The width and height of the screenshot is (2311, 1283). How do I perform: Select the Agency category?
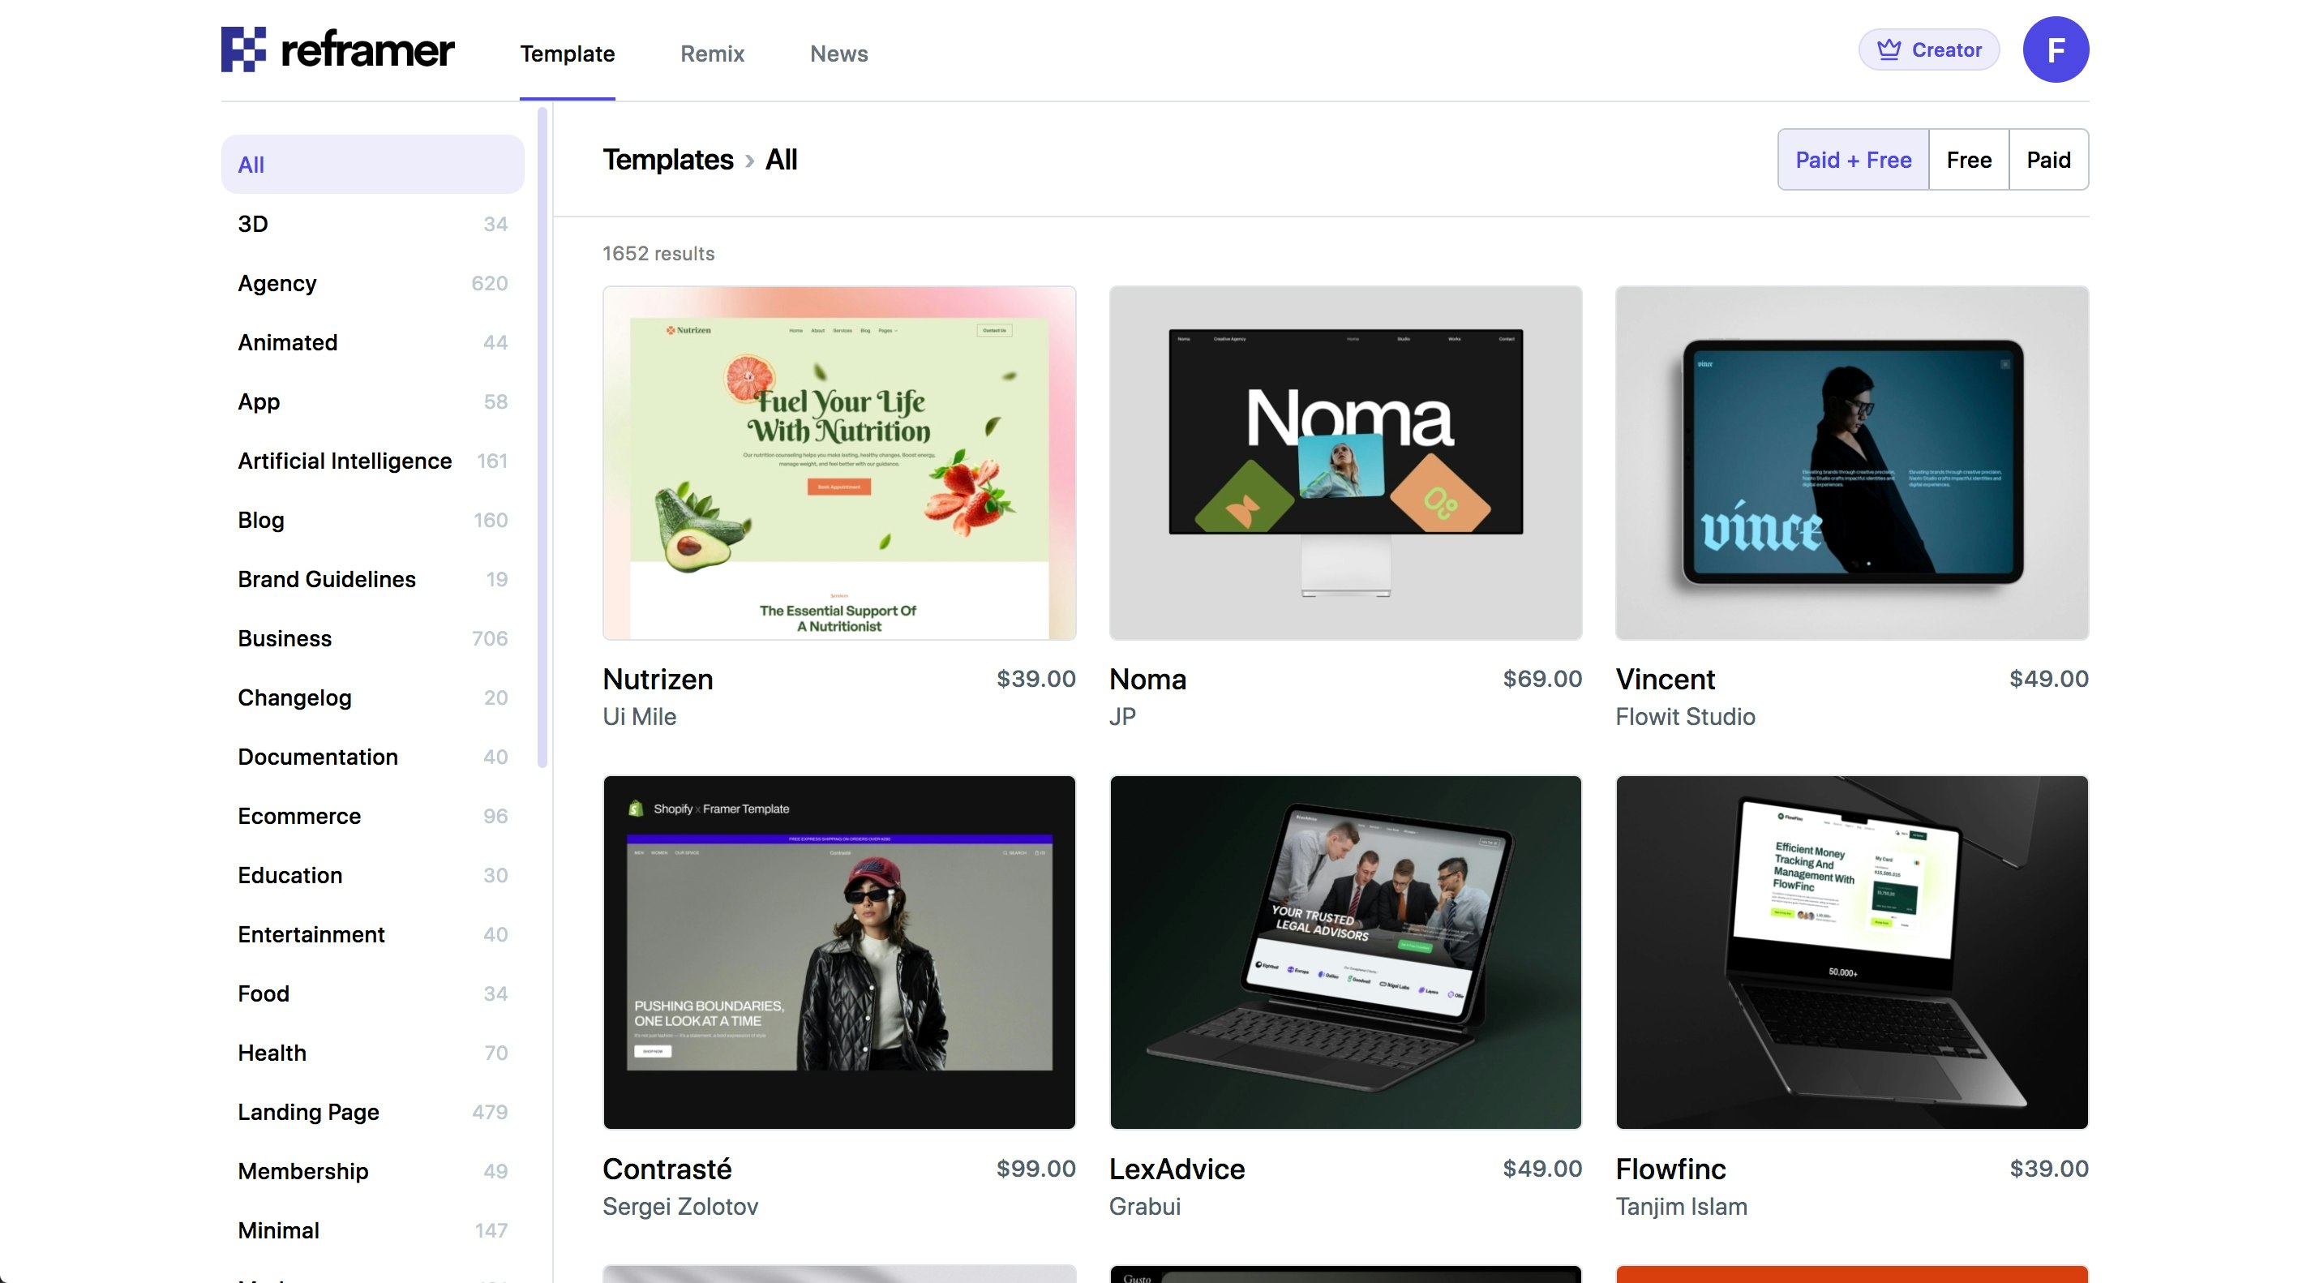(372, 282)
